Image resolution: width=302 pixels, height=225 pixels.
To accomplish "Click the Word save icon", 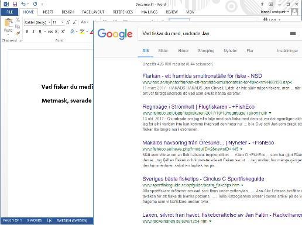I will point(15,4).
